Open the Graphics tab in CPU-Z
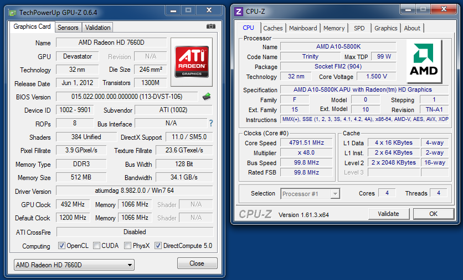The height and width of the screenshot is (280, 463). click(x=386, y=28)
